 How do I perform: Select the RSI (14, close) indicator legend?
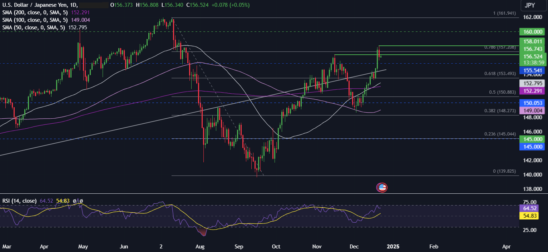(x=19, y=201)
